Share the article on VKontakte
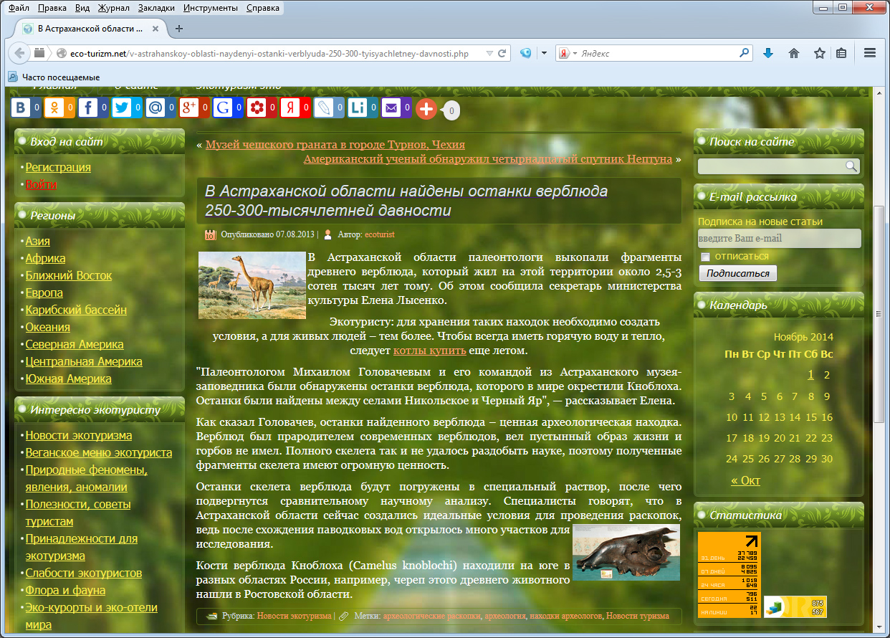 pos(21,108)
